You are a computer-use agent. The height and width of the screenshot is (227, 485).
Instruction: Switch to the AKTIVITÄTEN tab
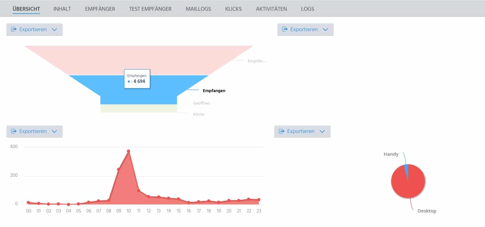pos(271,9)
